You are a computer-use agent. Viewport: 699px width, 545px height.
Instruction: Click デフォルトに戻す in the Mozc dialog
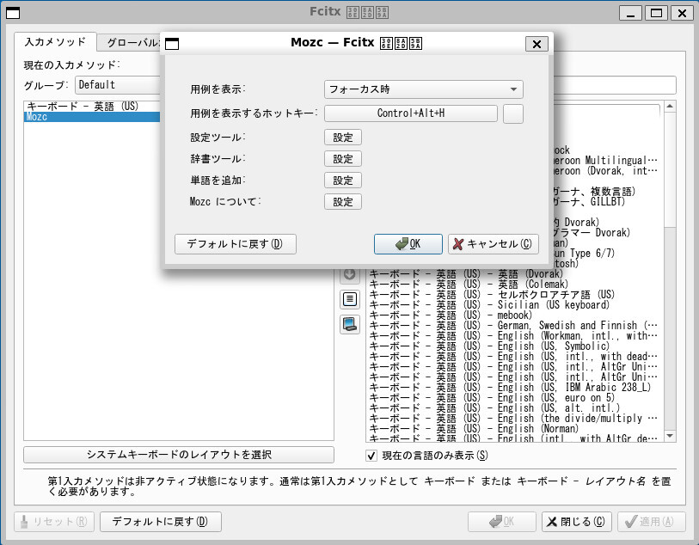(236, 244)
